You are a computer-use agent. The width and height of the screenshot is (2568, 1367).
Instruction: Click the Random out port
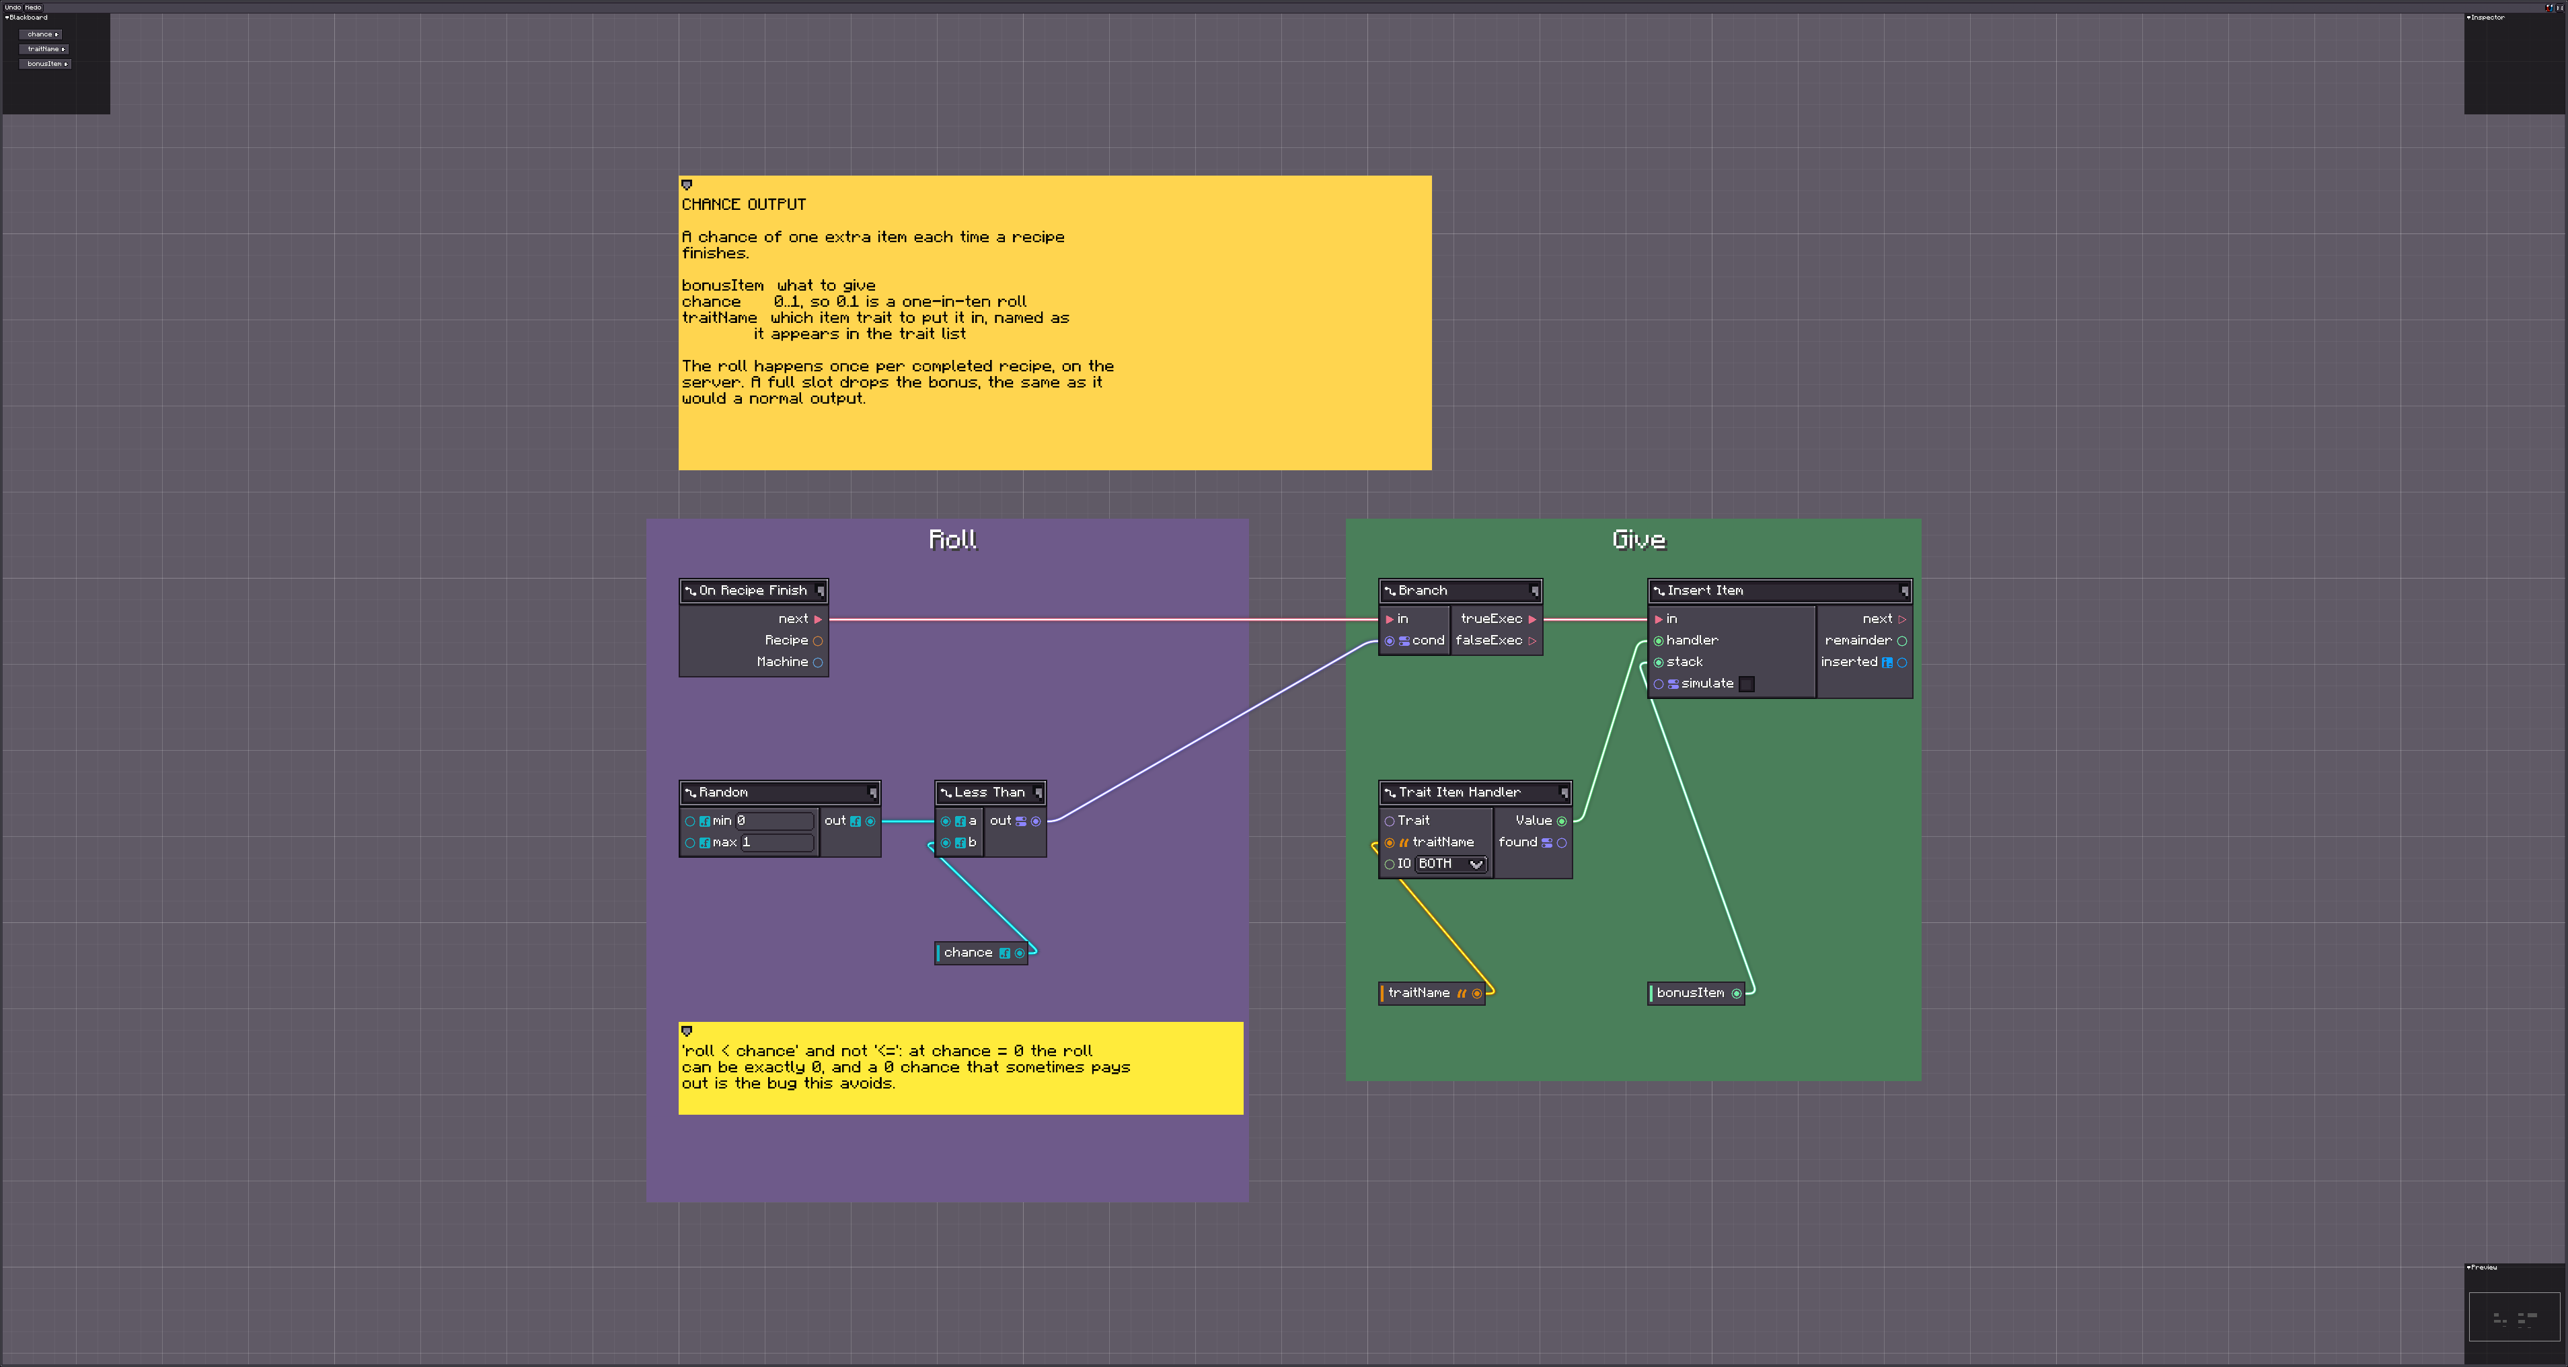point(870,821)
